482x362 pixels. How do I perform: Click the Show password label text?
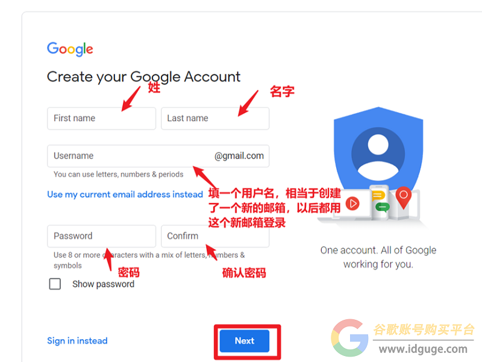[x=103, y=284]
